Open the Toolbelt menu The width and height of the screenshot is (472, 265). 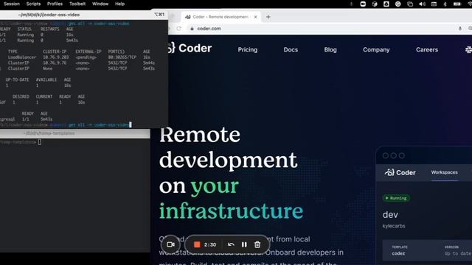tap(77, 4)
